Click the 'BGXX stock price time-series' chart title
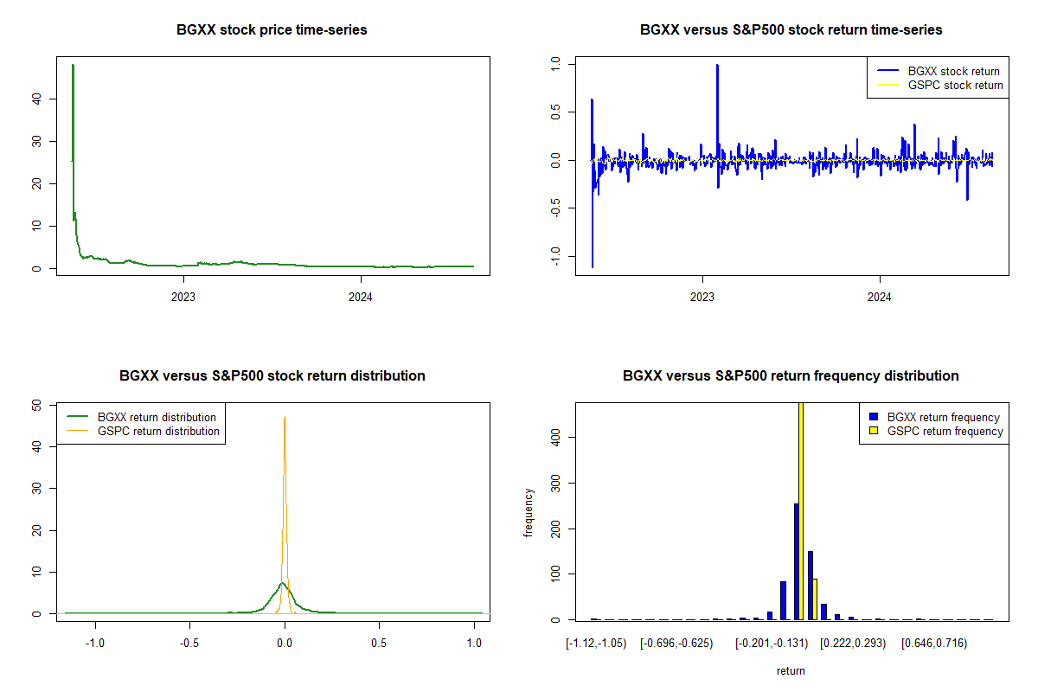 272,30
